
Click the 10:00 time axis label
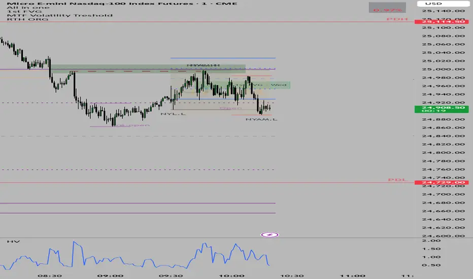coord(231,275)
